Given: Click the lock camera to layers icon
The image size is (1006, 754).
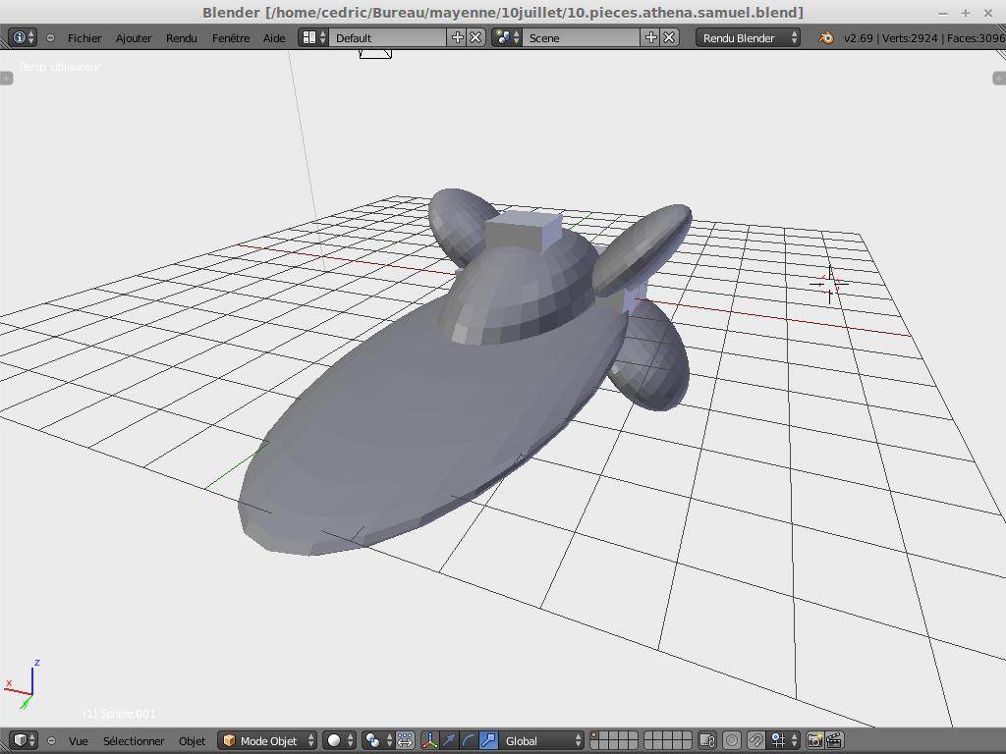Looking at the screenshot, I should tap(706, 740).
